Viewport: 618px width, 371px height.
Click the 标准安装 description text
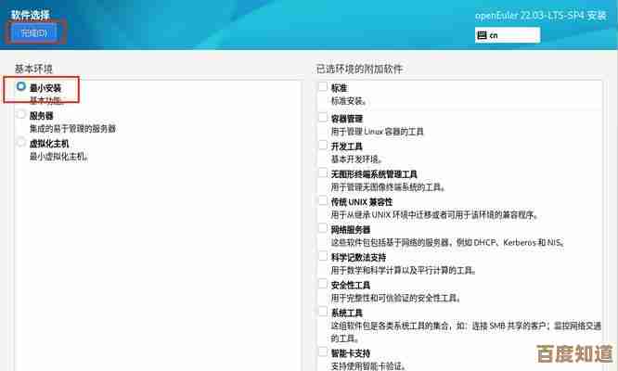(349, 101)
